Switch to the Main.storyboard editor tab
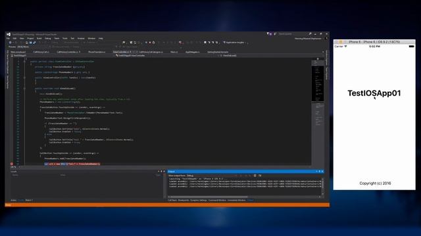This screenshot has width=421, height=236. pos(18,52)
